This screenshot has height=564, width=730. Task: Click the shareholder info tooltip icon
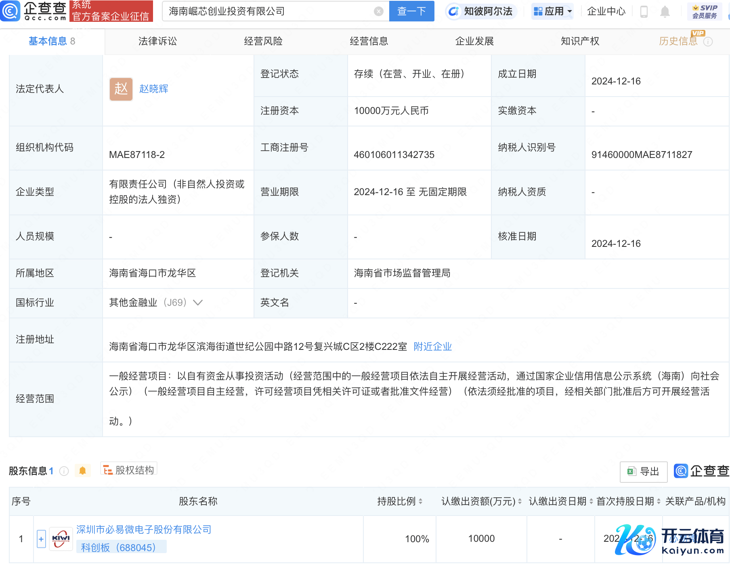(64, 471)
